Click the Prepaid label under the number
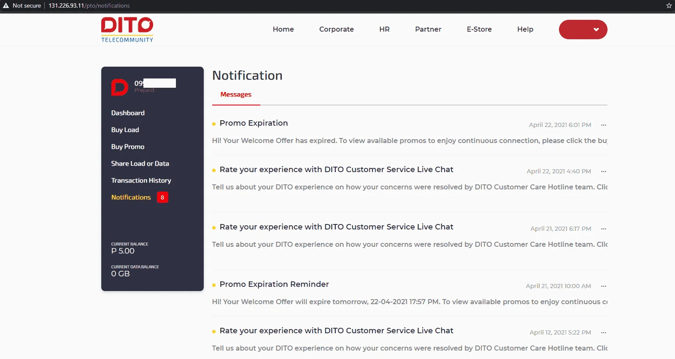 pyautogui.click(x=144, y=90)
